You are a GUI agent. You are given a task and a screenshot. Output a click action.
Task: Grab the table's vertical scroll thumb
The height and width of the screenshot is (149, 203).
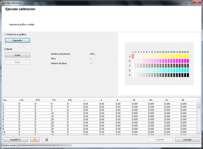coord(199,107)
